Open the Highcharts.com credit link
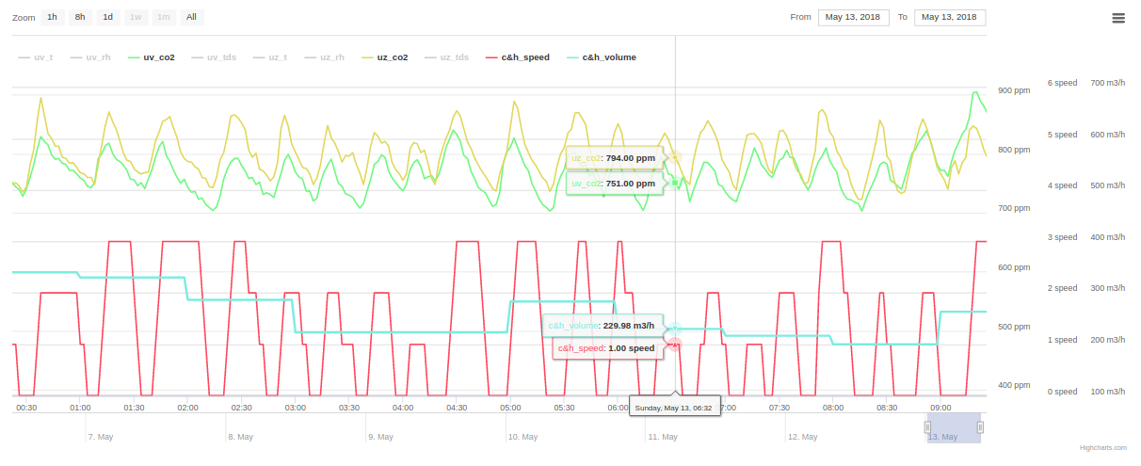1141x466 pixels. tap(1101, 448)
